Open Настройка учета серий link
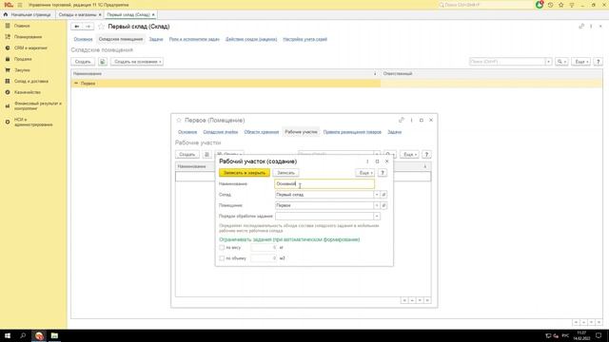The image size is (609, 342). pos(304,39)
